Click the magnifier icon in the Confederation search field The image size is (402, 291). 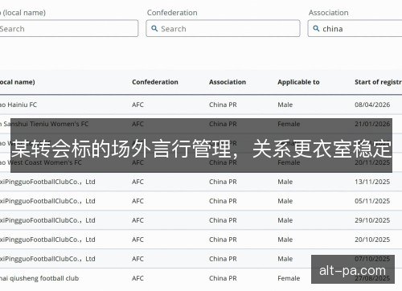pyautogui.click(x=154, y=28)
